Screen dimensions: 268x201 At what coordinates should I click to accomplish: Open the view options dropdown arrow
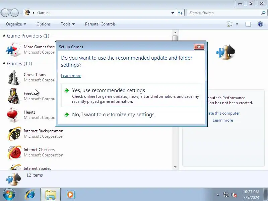[237, 24]
